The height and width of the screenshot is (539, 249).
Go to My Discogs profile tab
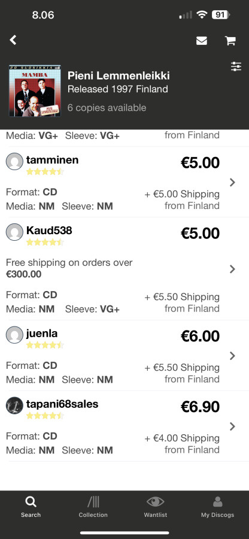tap(217, 507)
